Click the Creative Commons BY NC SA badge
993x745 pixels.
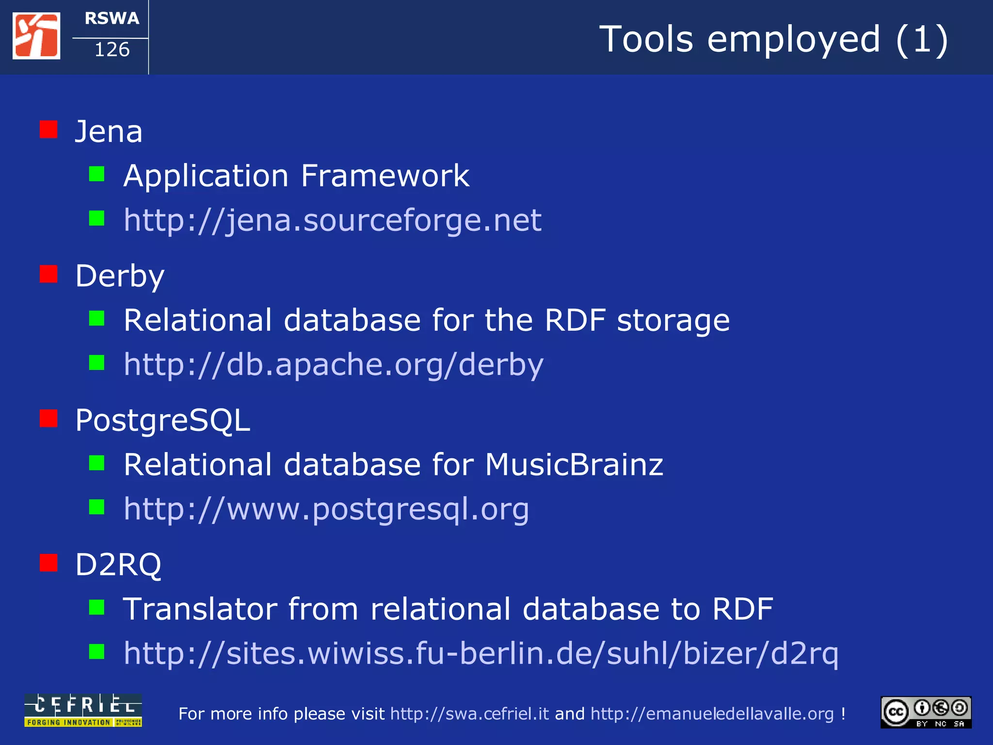[x=926, y=712]
